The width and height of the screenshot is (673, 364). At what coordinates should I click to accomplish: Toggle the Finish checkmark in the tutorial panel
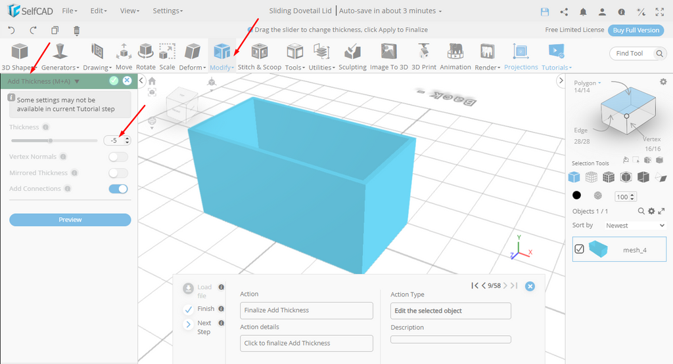click(x=188, y=309)
